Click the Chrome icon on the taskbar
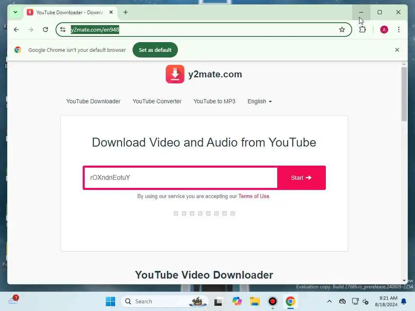This screenshot has width=415, height=311. tap(290, 301)
